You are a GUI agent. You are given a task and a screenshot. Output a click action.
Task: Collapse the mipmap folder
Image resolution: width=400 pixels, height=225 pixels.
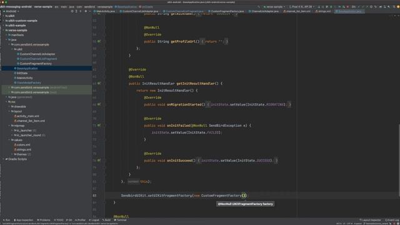[x=9, y=126]
